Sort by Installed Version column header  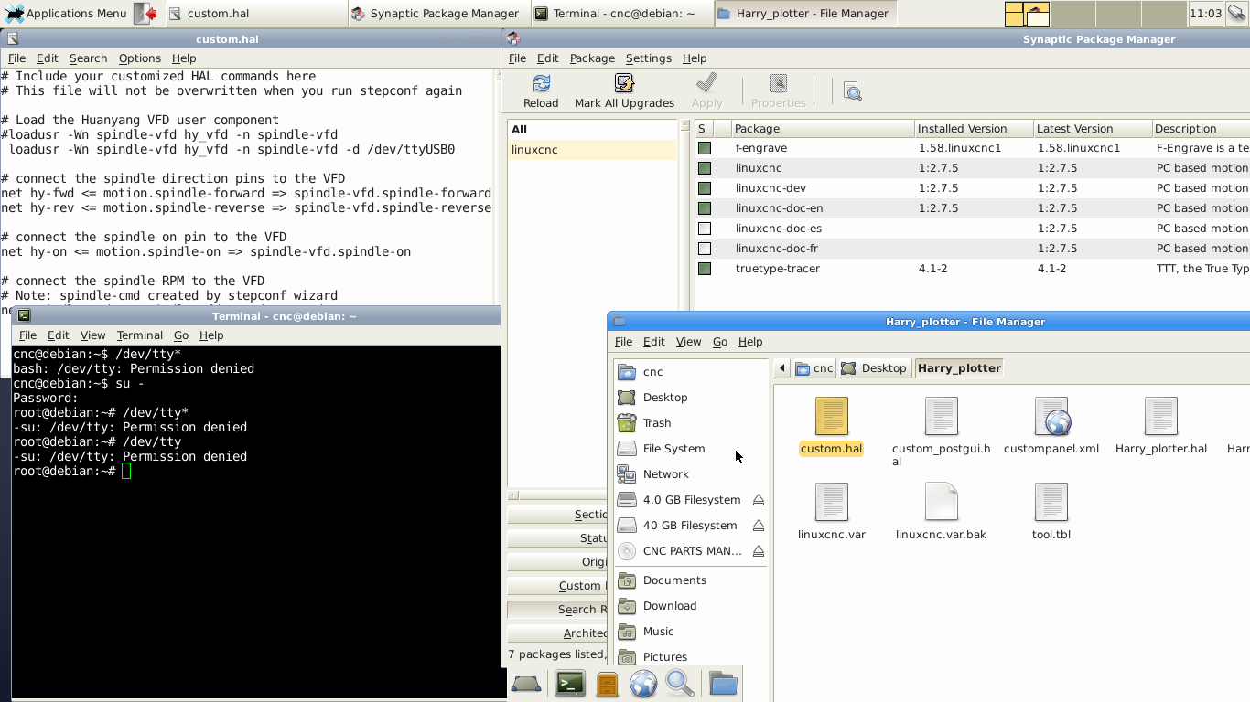974,128
